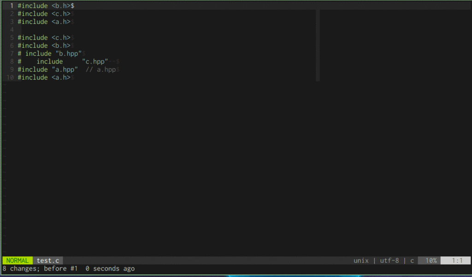Click "#include <c.h>" on line 2
472x277 pixels.
43,13
